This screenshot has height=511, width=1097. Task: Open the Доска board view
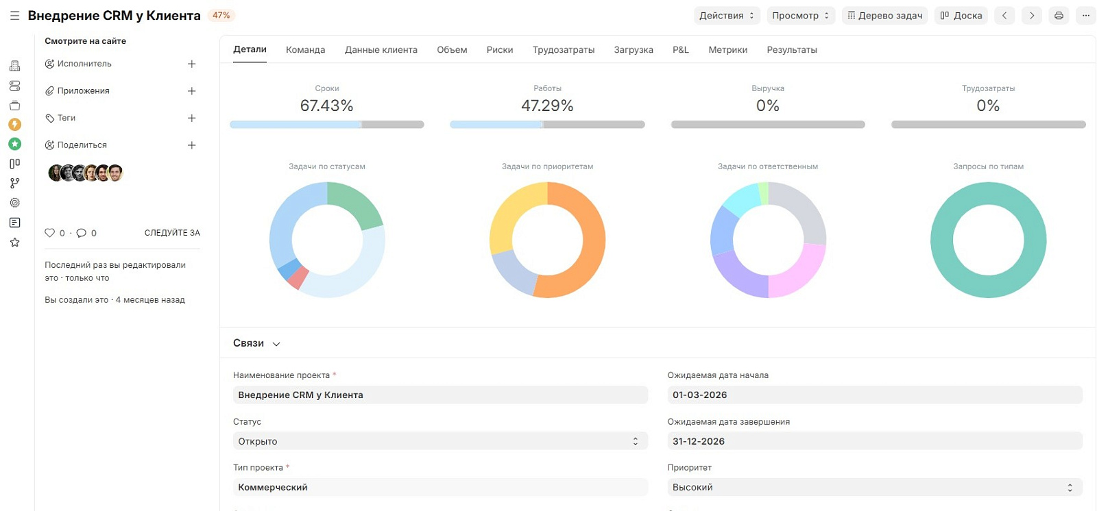point(961,15)
